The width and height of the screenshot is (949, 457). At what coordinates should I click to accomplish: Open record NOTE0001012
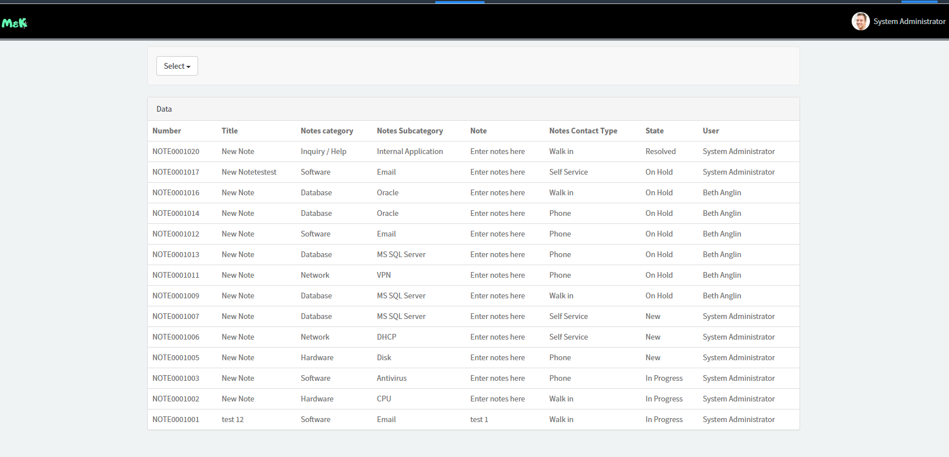tap(176, 234)
